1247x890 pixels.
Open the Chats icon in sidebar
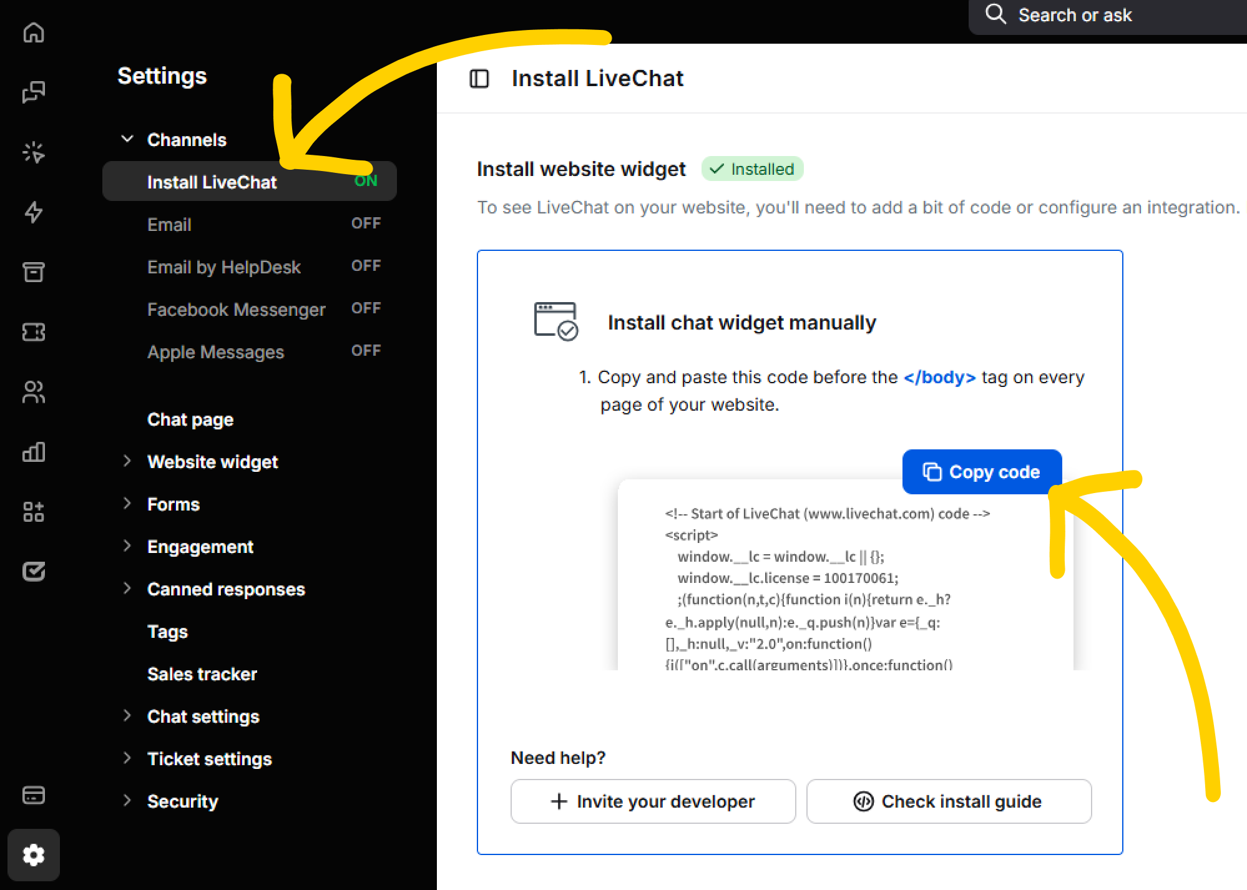coord(34,92)
